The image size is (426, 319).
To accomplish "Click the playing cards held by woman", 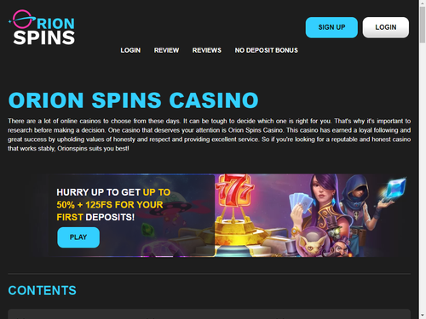I will [x=301, y=202].
